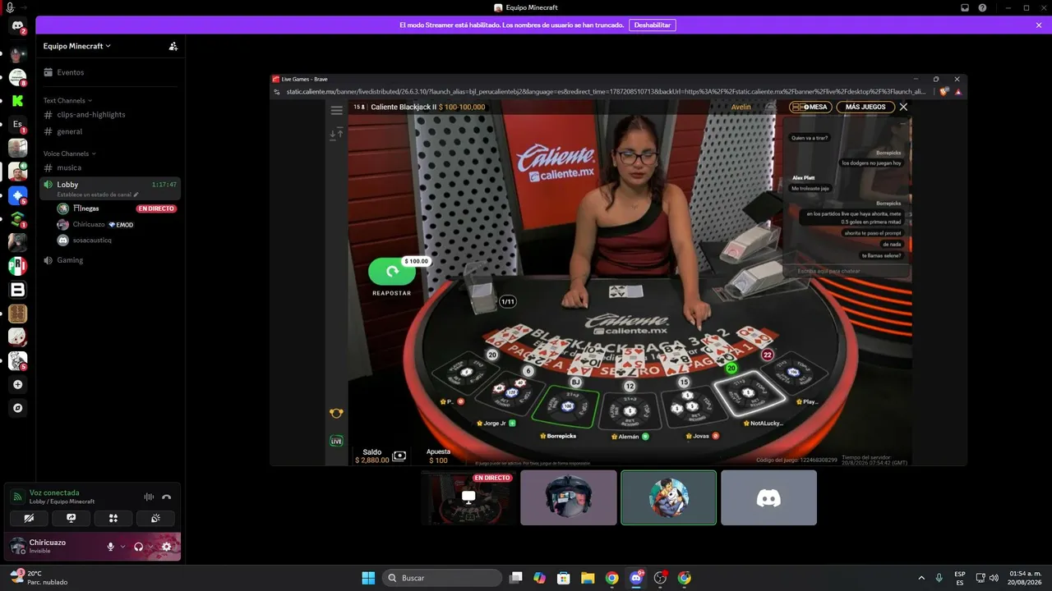Viewport: 1052px width, 591px height.
Task: Dismiss the Streamer mode banner
Action: (1039, 25)
